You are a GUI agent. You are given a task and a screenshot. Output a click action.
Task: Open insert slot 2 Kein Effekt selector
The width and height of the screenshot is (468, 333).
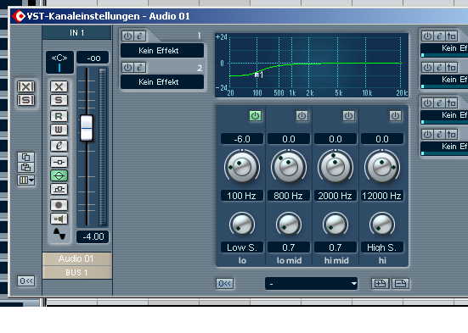click(162, 81)
